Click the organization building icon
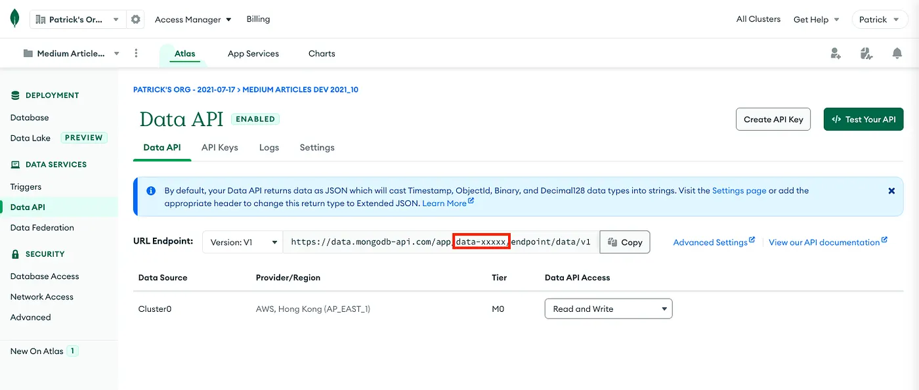This screenshot has width=919, height=390. point(41,20)
